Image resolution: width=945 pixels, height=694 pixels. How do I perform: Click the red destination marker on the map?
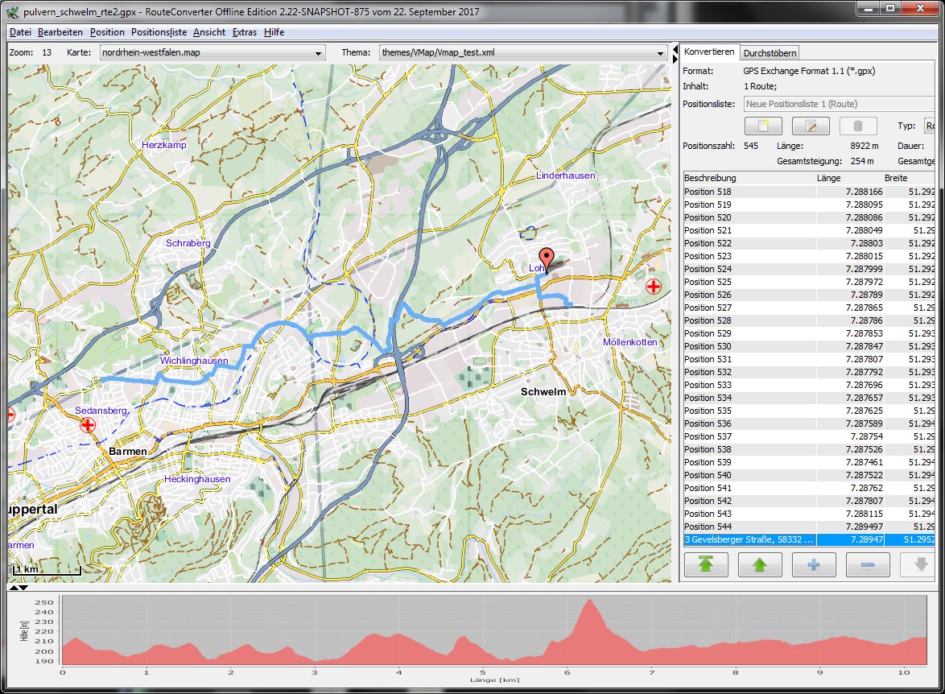tap(547, 259)
